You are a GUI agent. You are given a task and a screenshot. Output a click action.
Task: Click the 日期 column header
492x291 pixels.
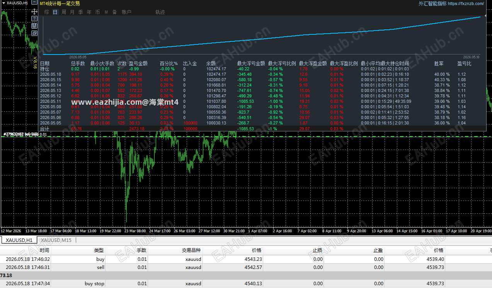pyautogui.click(x=45, y=63)
